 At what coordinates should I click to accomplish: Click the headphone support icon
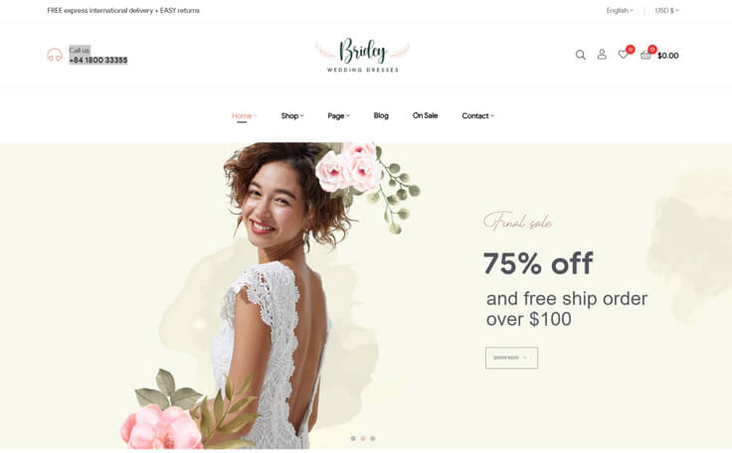[x=55, y=55]
